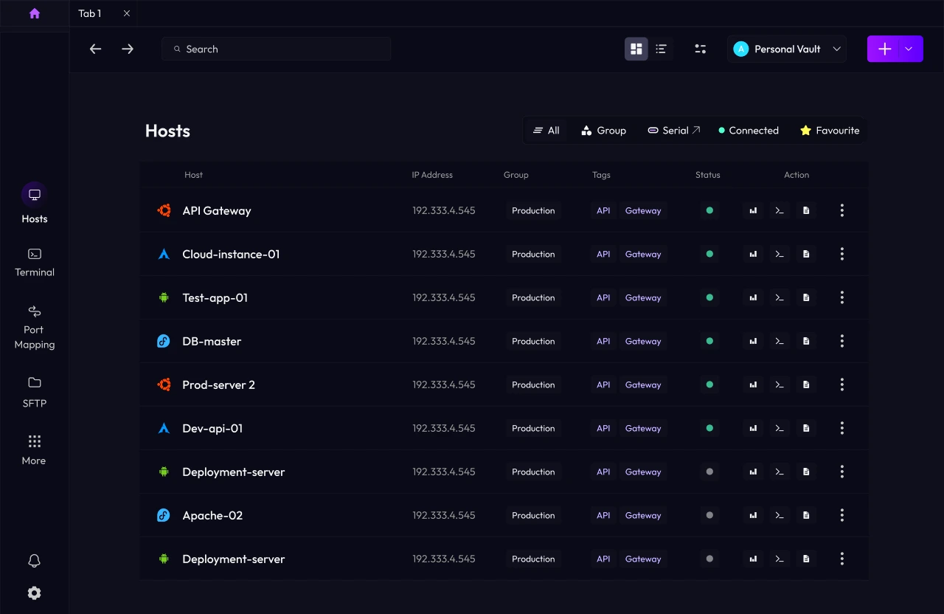Switch to grid view layout

[x=636, y=49]
